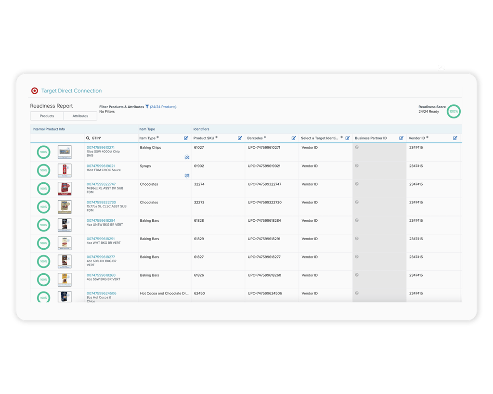Screen dimensions: 493x394
Task: Click the 100% readiness circle for SKU 61829
Action: point(44,243)
